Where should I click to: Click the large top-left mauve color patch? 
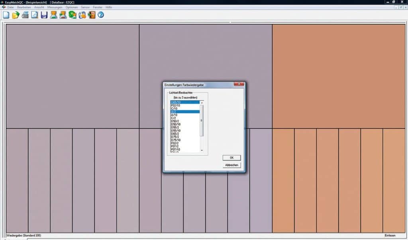(73, 76)
